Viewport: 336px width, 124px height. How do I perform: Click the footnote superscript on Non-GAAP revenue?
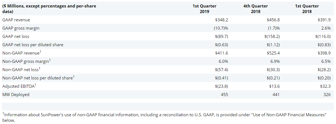coord(40,52)
